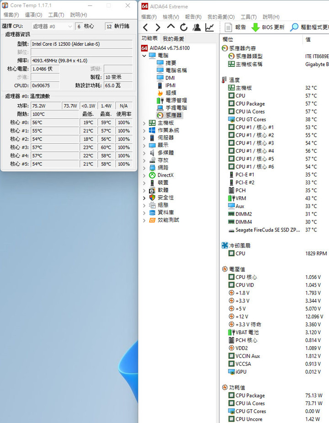Open AIDA64 工具(T) menu
Viewport: 329px width, 423px height.
[x=249, y=17]
